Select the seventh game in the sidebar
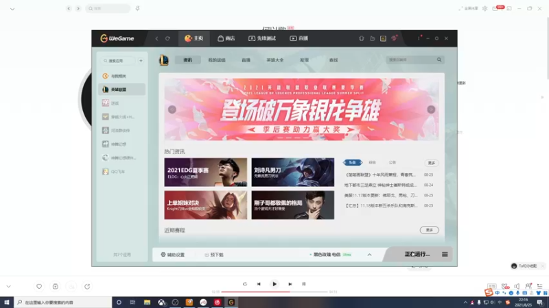Viewport: 549px width, 308px height. 122,158
